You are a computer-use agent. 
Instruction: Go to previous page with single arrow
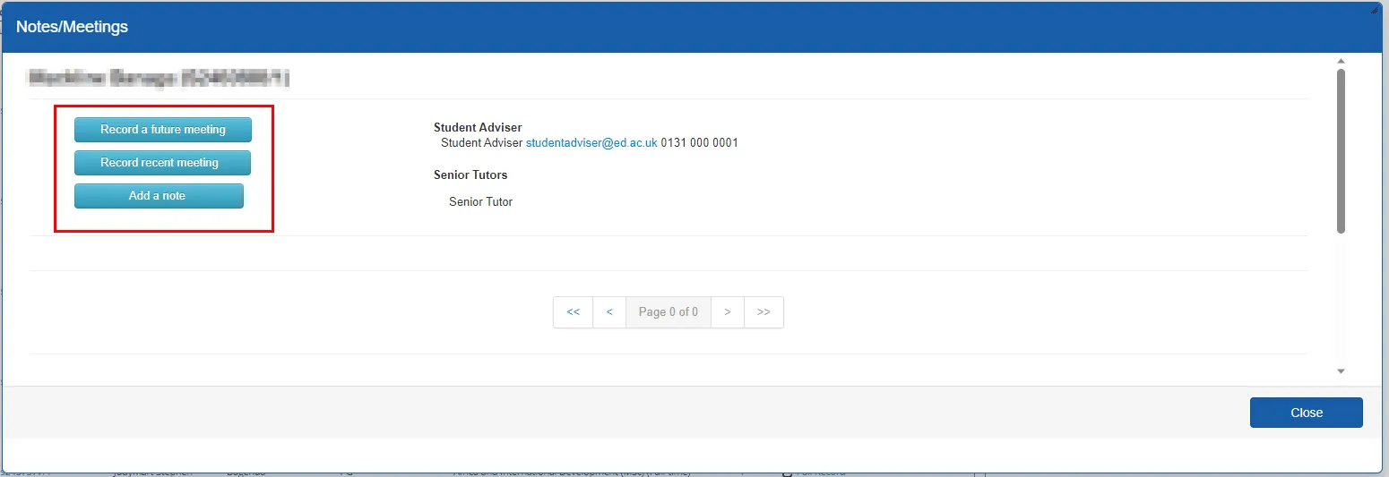[609, 312]
